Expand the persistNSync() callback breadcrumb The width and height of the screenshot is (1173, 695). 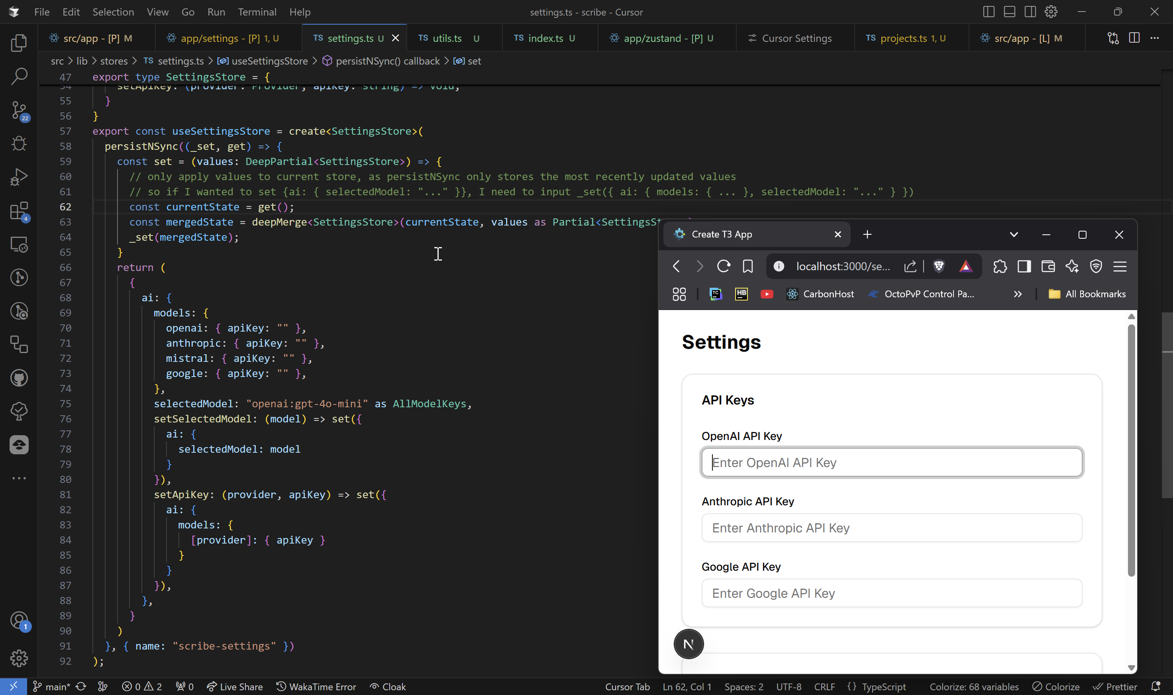click(x=388, y=61)
